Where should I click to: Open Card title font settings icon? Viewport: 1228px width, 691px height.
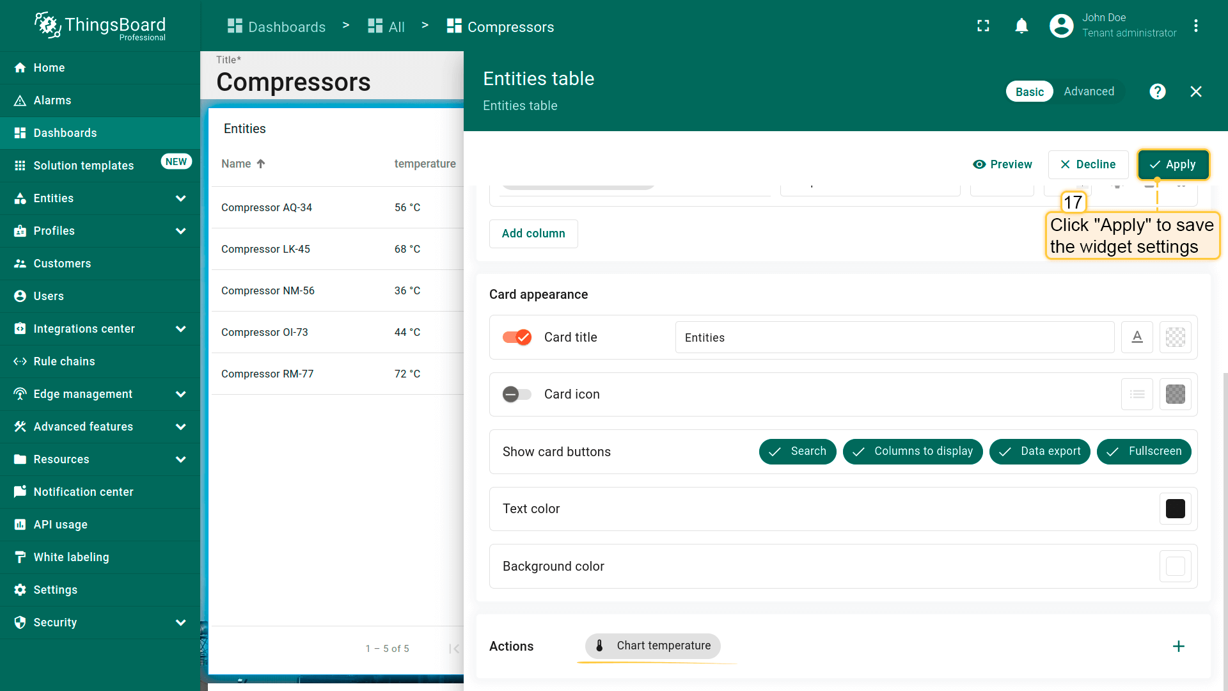tap(1137, 337)
